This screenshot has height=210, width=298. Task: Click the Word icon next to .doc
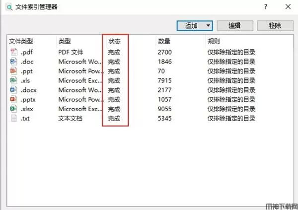[x=14, y=62]
